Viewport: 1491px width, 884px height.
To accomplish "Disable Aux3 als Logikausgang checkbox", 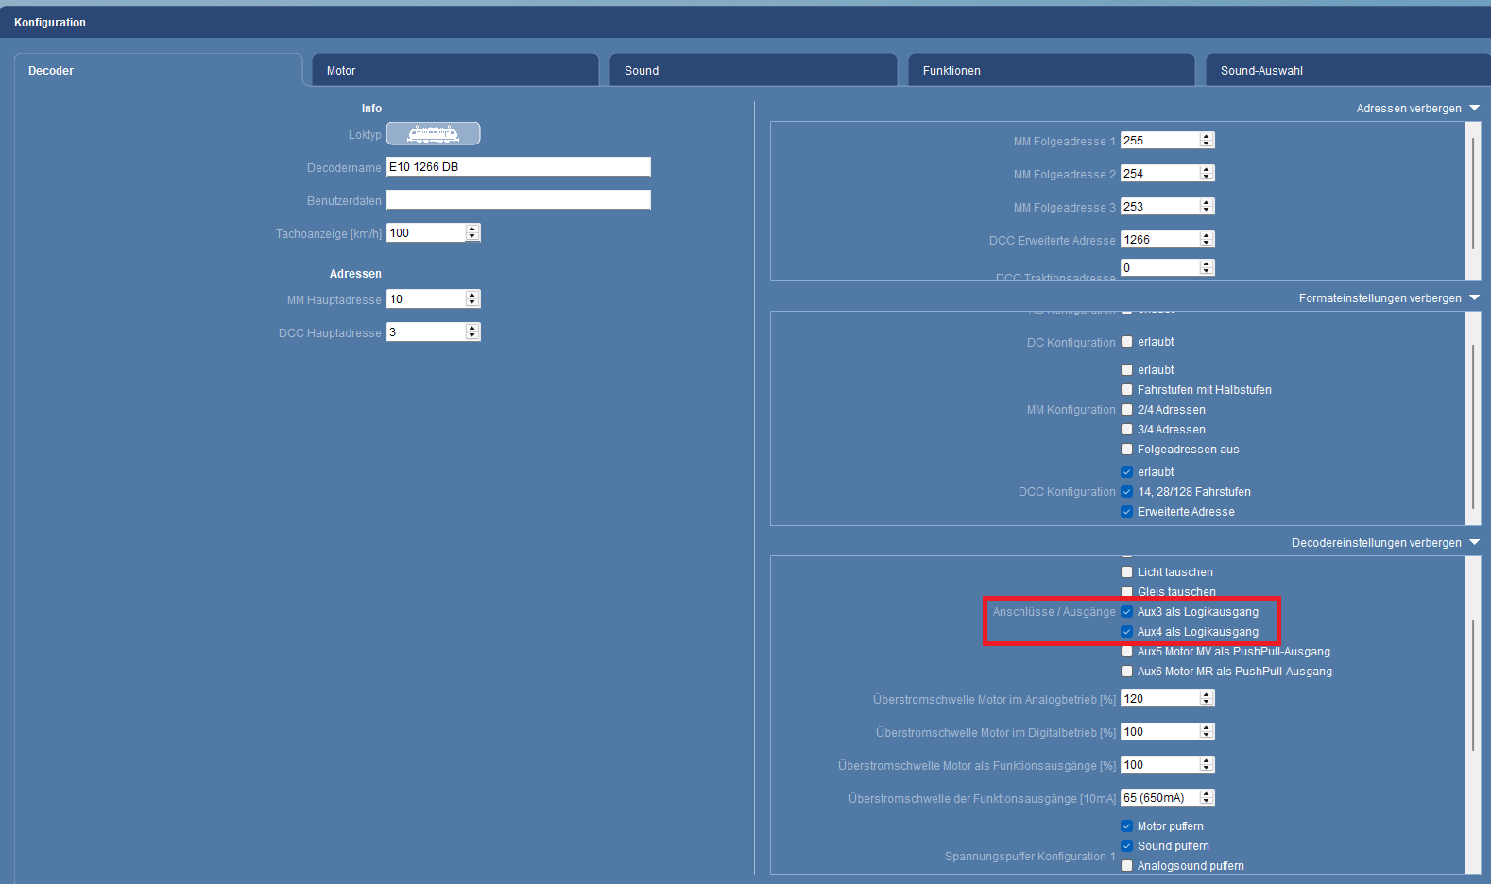I will pyautogui.click(x=1126, y=612).
